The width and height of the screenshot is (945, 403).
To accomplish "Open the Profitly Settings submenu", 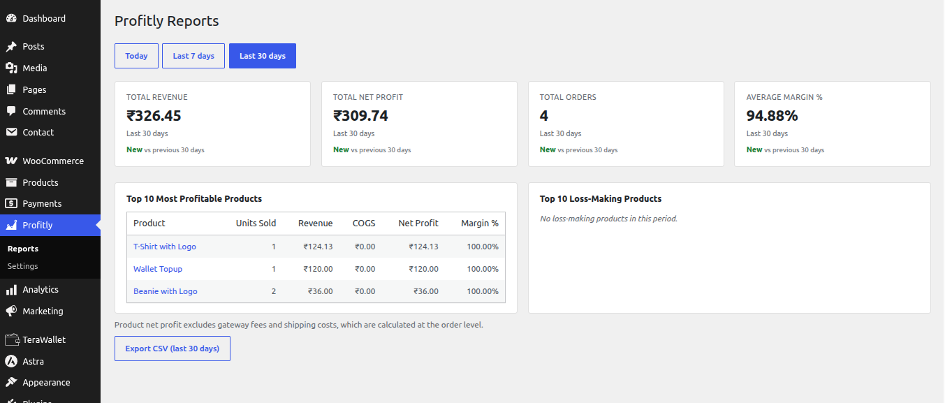I will [x=23, y=266].
